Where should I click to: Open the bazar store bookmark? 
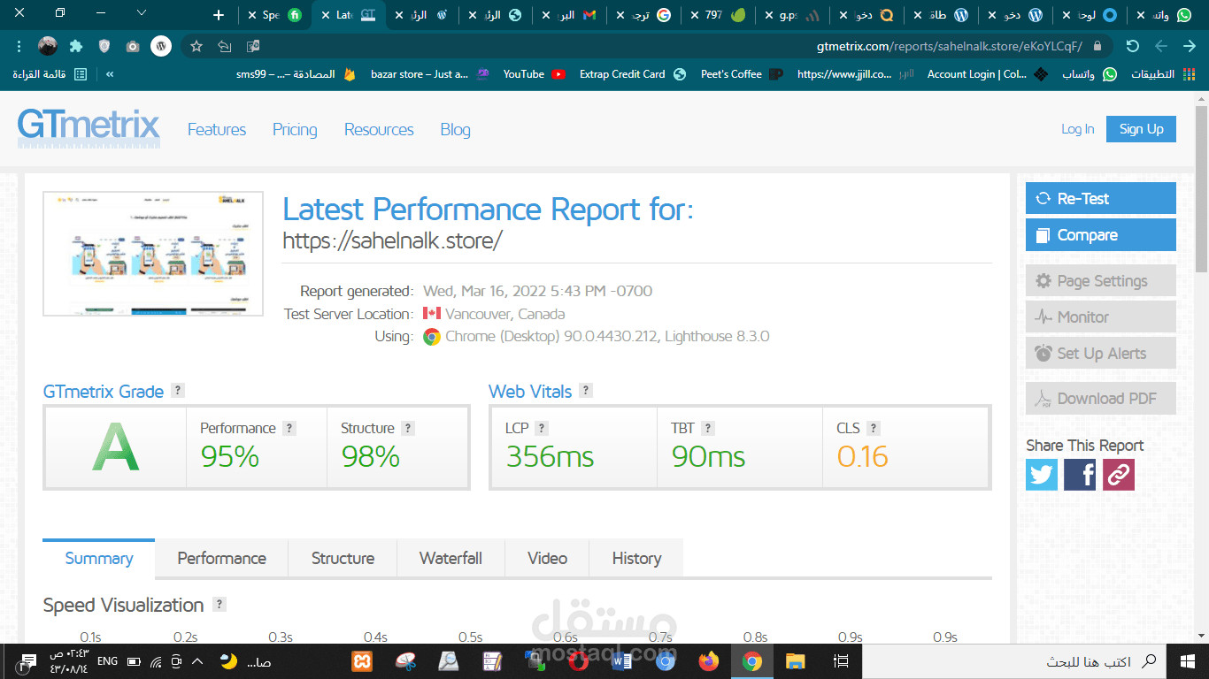pyautogui.click(x=430, y=74)
